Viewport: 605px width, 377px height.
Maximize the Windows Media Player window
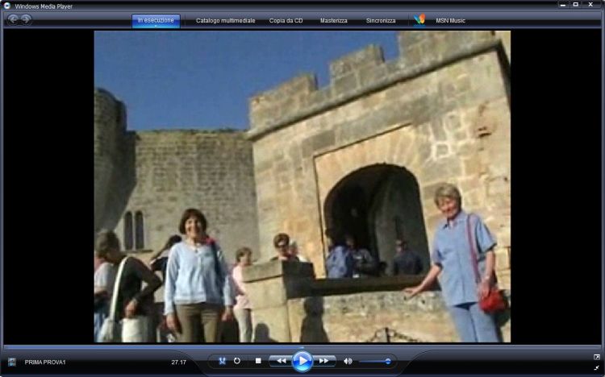pyautogui.click(x=576, y=5)
